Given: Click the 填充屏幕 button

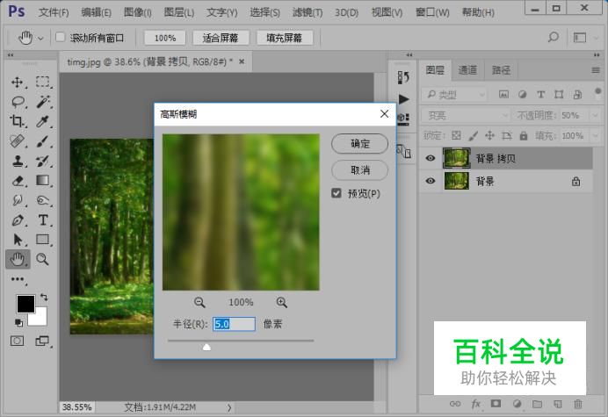Looking at the screenshot, I should tap(284, 38).
